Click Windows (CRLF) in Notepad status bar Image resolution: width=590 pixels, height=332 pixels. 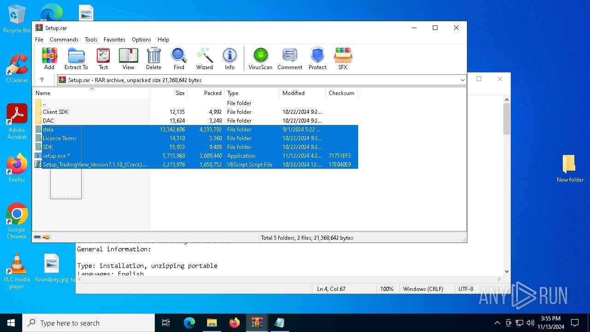point(423,289)
